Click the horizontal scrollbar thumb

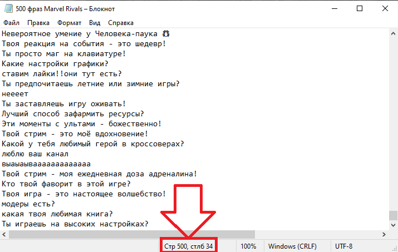pos(132,235)
